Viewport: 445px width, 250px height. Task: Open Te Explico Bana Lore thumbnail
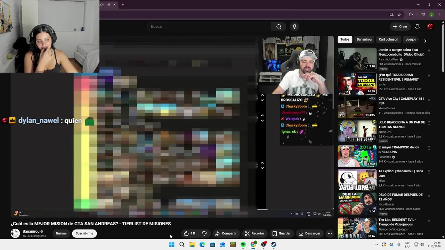pos(357,180)
